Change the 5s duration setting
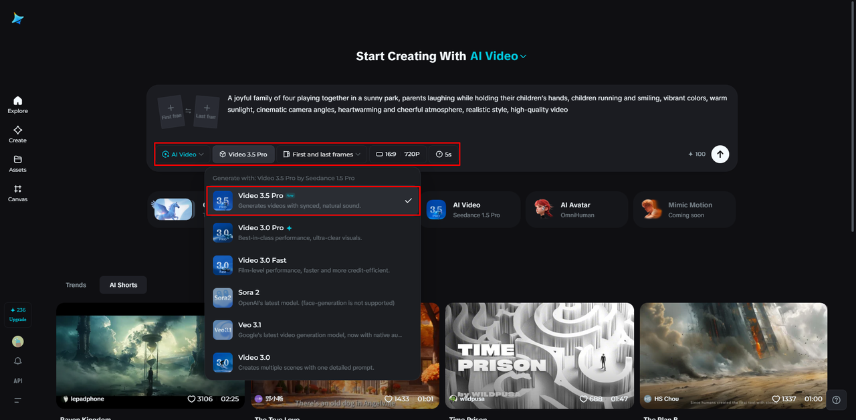The height and width of the screenshot is (420, 856). pyautogui.click(x=443, y=154)
